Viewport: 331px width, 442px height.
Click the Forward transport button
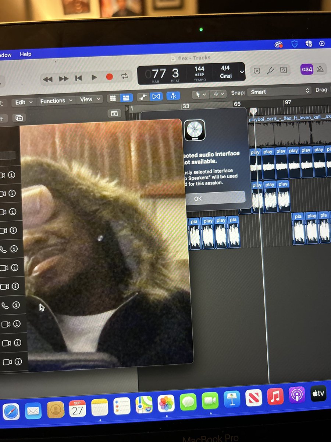(x=64, y=78)
